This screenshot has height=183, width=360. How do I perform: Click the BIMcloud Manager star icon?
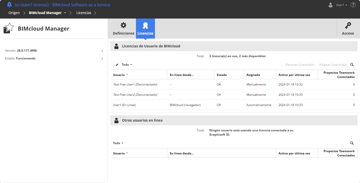[9, 28]
